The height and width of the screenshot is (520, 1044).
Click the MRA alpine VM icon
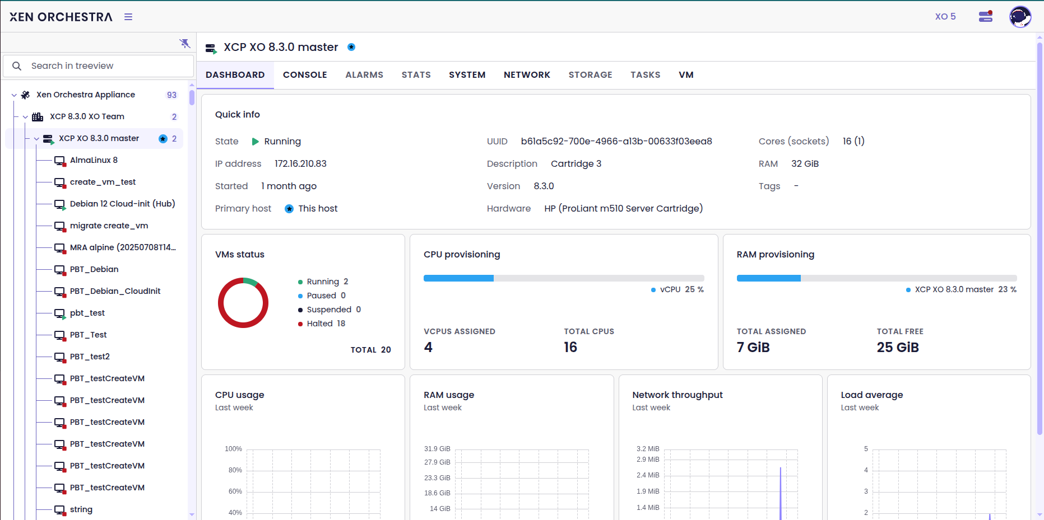pyautogui.click(x=60, y=248)
